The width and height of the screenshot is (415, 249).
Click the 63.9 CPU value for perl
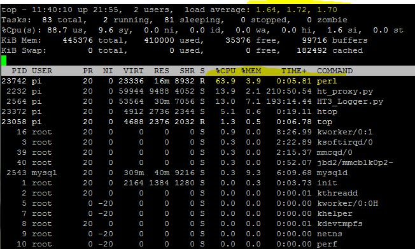pos(225,81)
